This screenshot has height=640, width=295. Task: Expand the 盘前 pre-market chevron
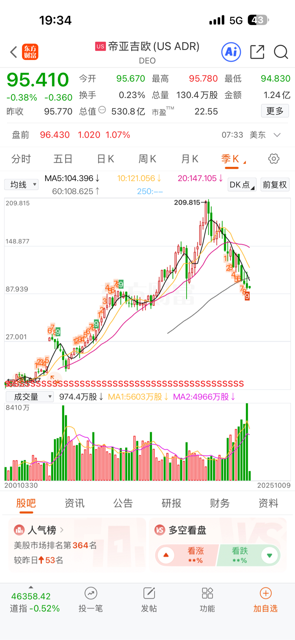(277, 135)
